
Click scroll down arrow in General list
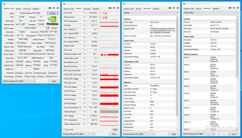[177, 129]
